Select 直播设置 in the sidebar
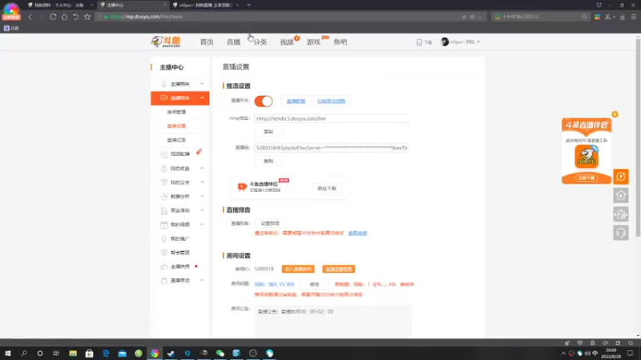Viewport: 641px width, 360px height. (176, 126)
